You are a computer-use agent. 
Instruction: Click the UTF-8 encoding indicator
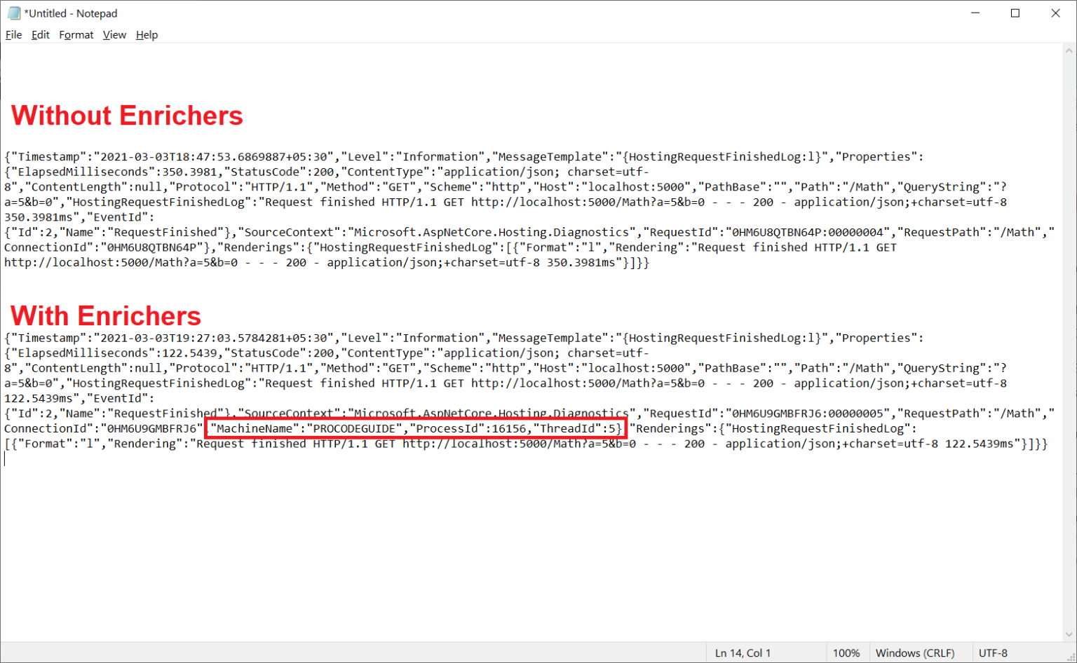[x=993, y=653]
